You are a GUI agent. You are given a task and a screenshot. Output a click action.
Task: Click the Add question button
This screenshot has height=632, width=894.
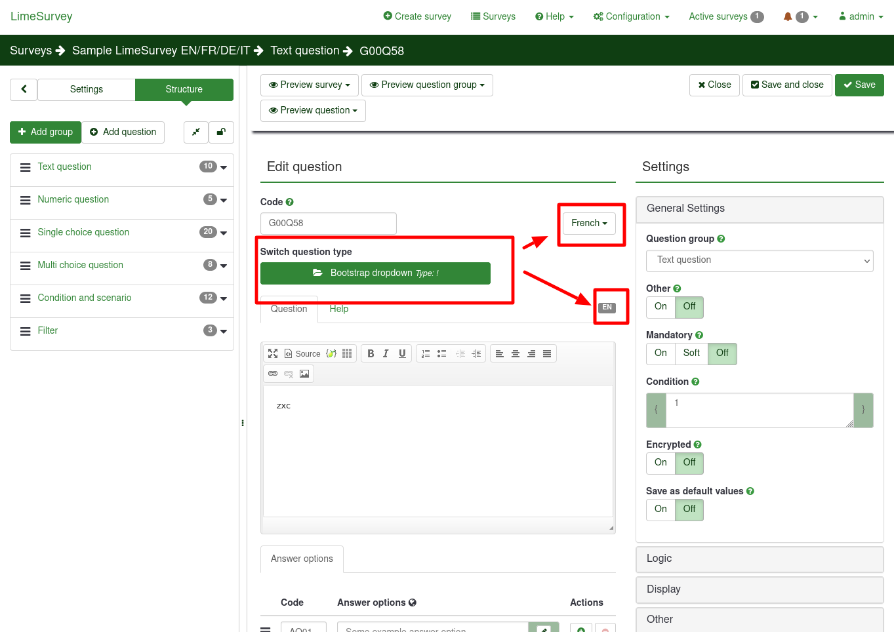[123, 132]
